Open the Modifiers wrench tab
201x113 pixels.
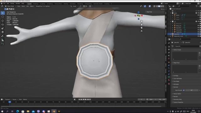click(x=169, y=65)
